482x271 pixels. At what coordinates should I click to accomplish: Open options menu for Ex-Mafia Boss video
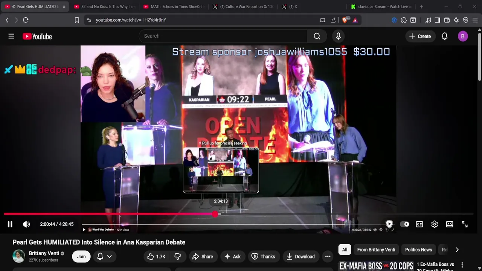tap(462, 265)
